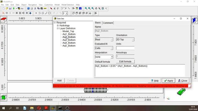Select Model_Top in the tree
Screen dimensions: 198x111
click(68, 31)
